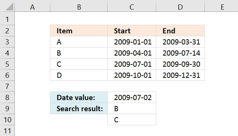Click the End header cell
Screen dimensions: 238x136
tap(180, 31)
